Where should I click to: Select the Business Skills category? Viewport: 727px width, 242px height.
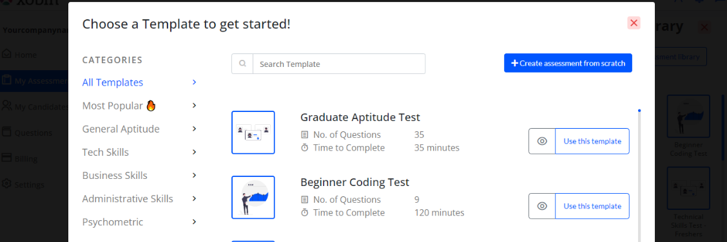coord(115,175)
